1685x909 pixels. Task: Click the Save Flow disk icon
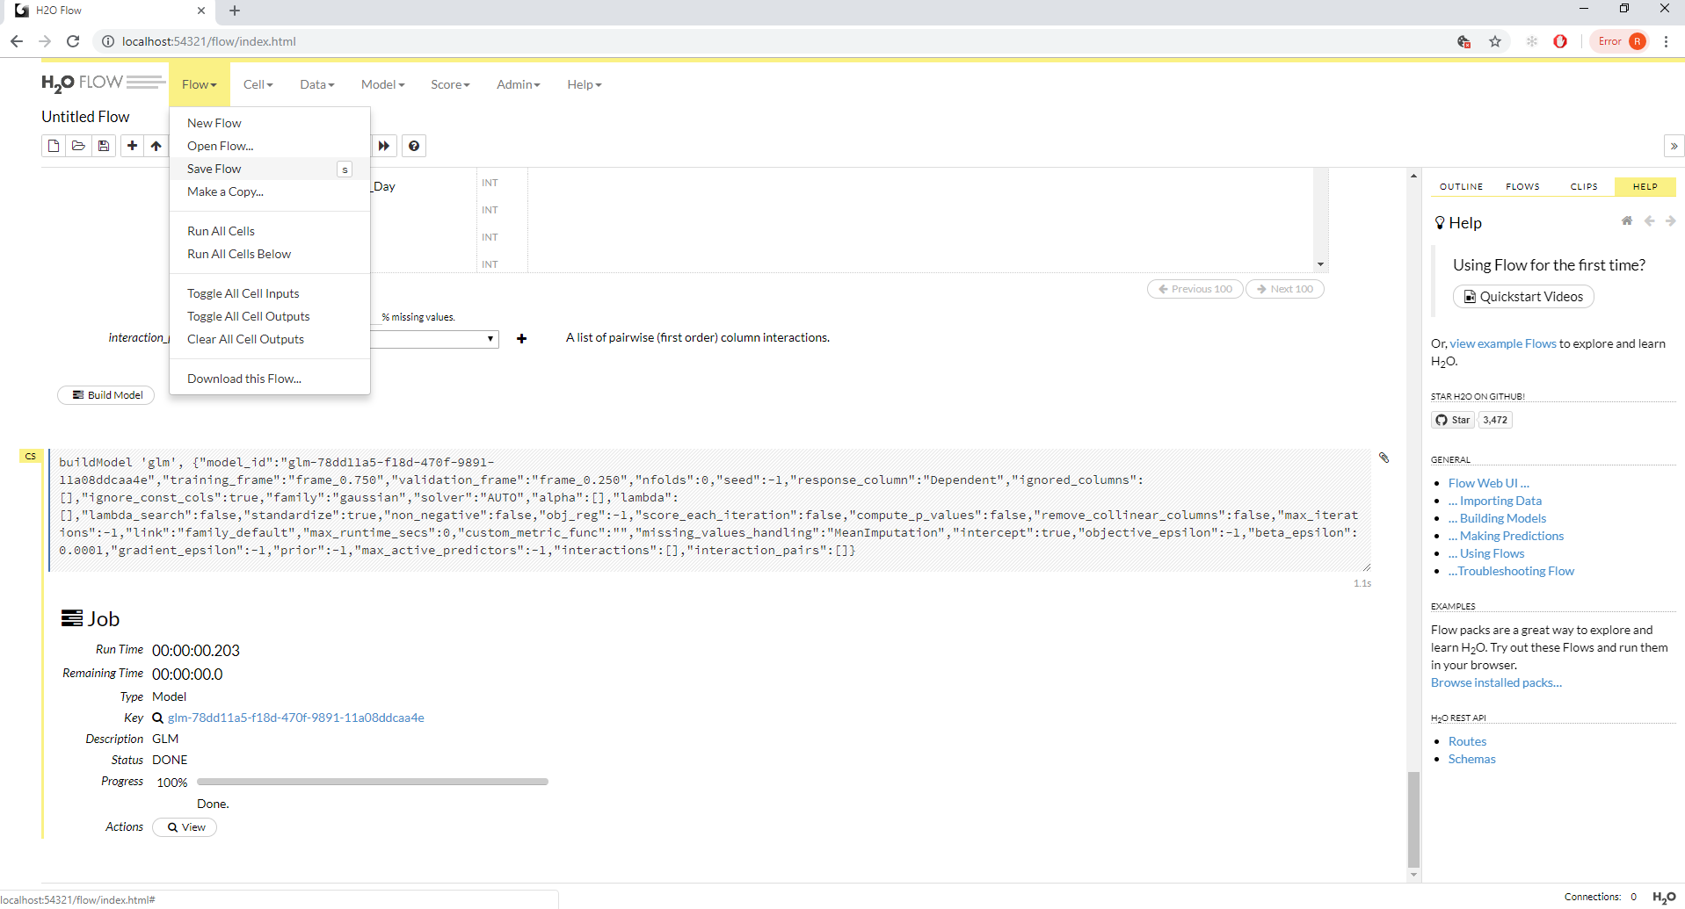tap(104, 146)
